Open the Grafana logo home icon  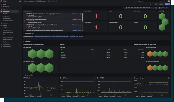[x=1, y=1]
